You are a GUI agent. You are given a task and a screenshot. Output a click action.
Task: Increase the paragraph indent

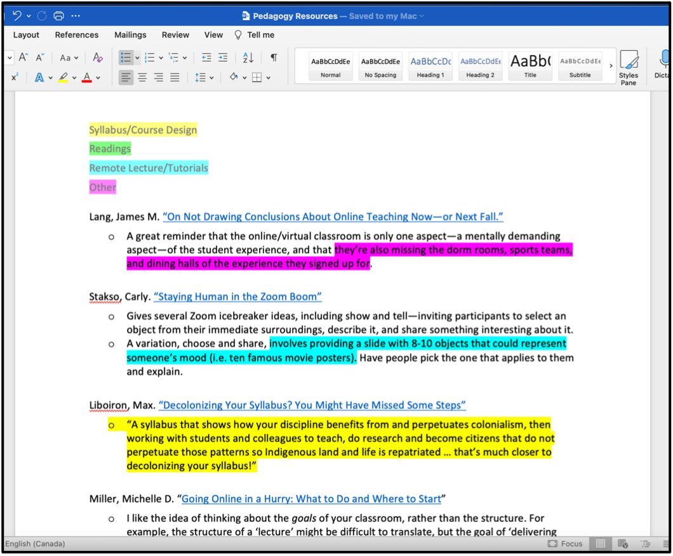point(223,58)
